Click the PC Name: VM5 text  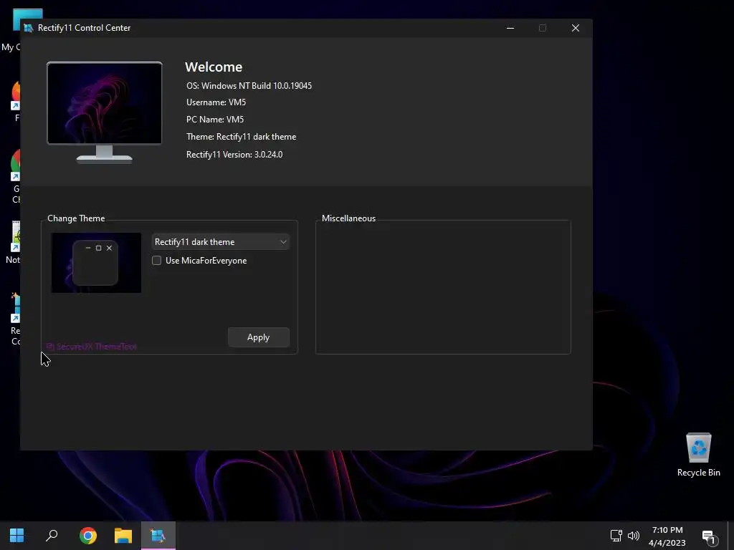(x=215, y=120)
